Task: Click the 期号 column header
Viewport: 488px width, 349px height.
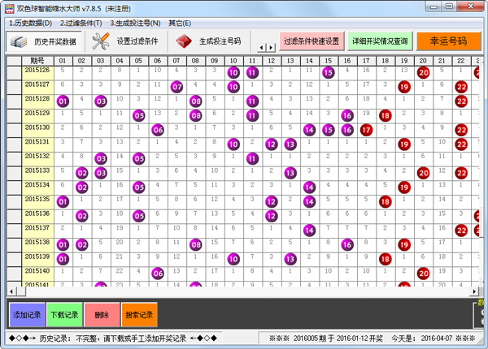Action: [37, 61]
